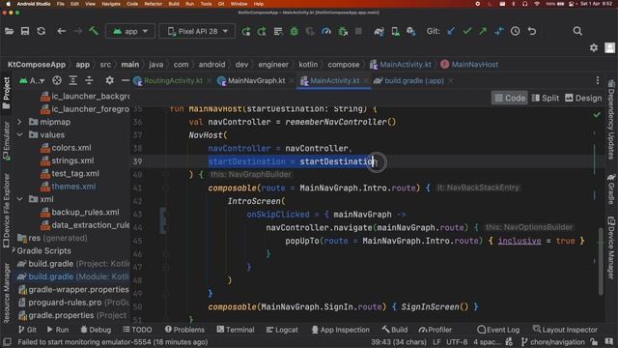
Task: Open the Logcat tool window
Action: (x=282, y=330)
